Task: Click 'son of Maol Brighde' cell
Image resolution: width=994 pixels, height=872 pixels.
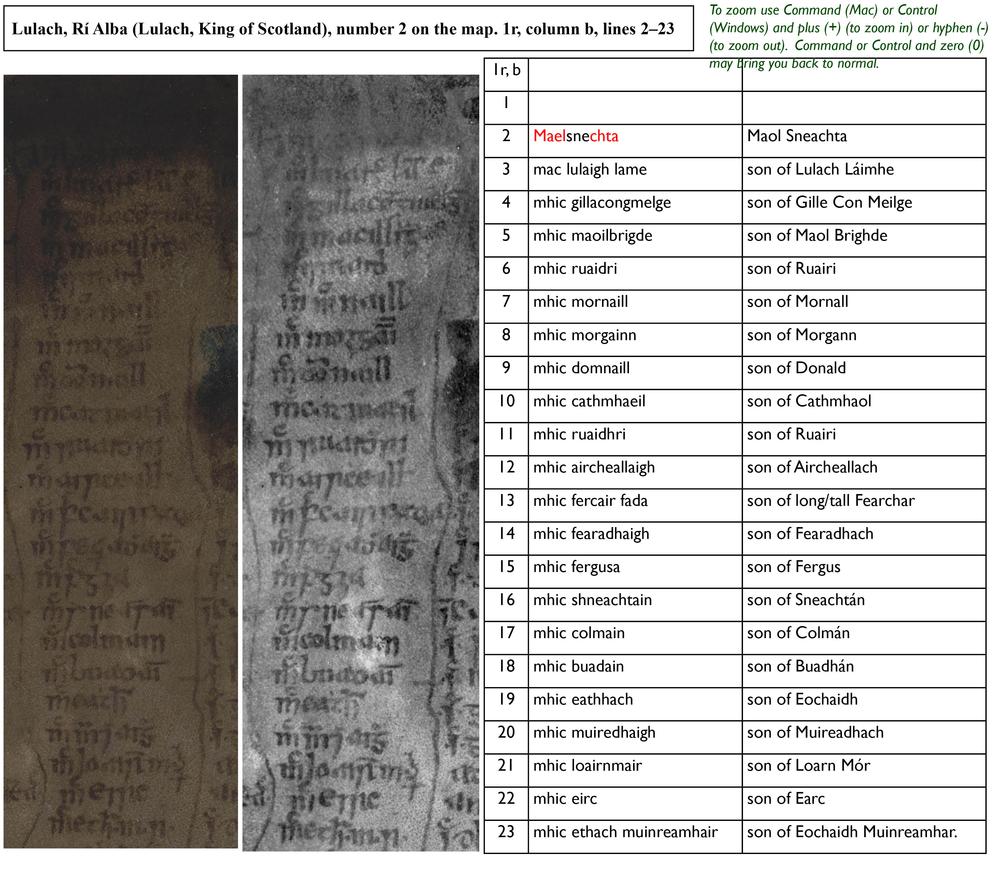Action: (x=864, y=240)
